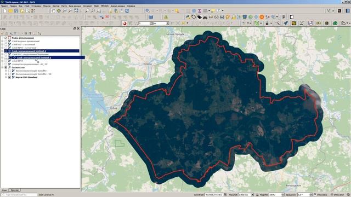This screenshot has height=197, width=351.
Task: Select Район исследования layer name
Action: pos(23,38)
